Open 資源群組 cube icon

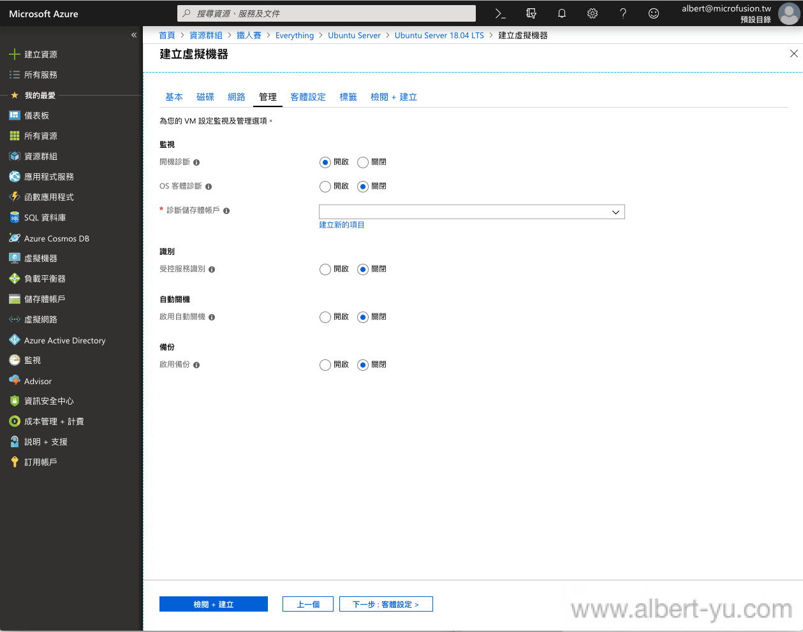tap(15, 156)
